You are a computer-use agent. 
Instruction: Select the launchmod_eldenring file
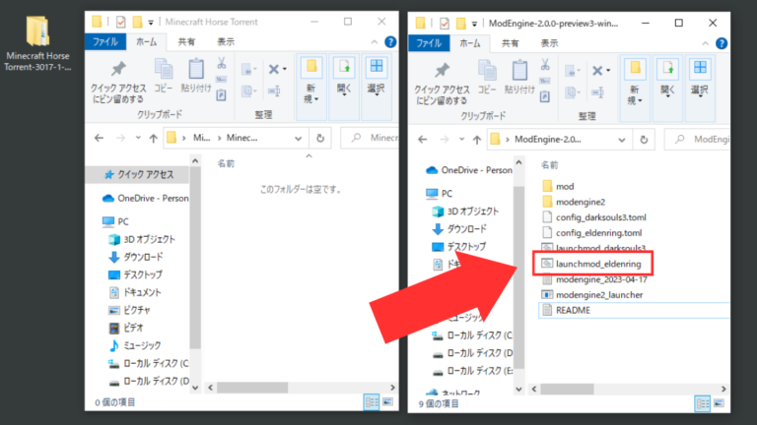click(597, 264)
